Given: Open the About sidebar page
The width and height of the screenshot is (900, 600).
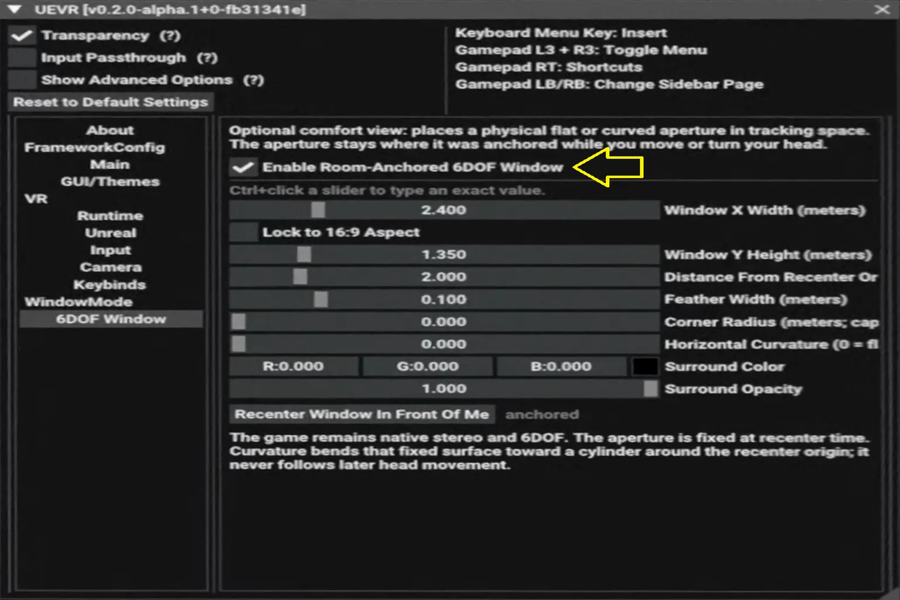Looking at the screenshot, I should (x=110, y=130).
